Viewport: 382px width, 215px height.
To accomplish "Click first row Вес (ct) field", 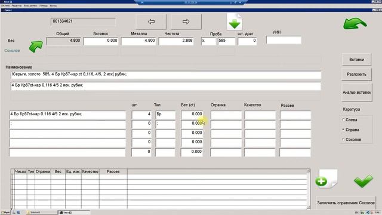I will pos(192,115).
